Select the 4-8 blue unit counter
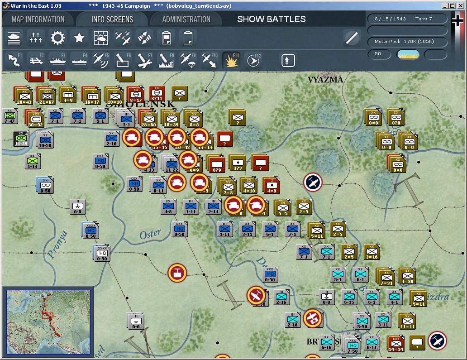This screenshot has height=360, width=467. click(x=168, y=206)
